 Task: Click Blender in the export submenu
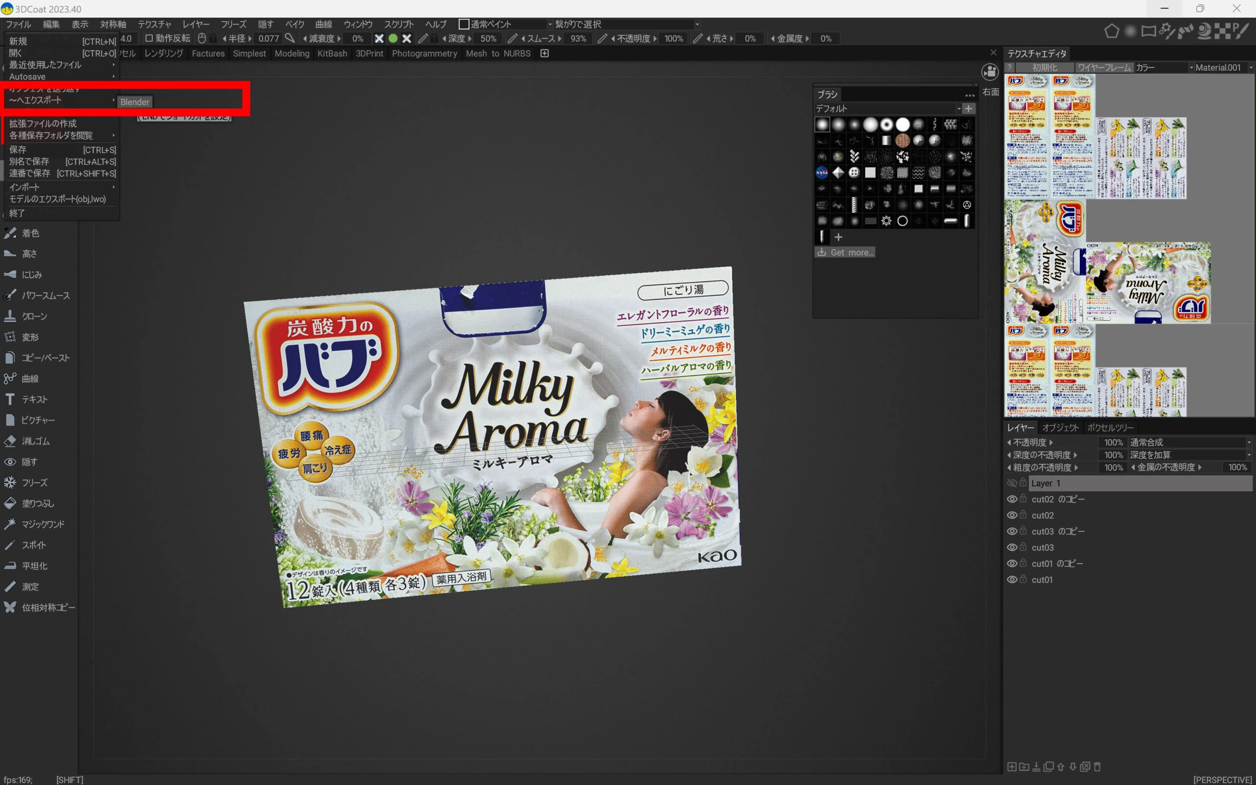click(134, 102)
